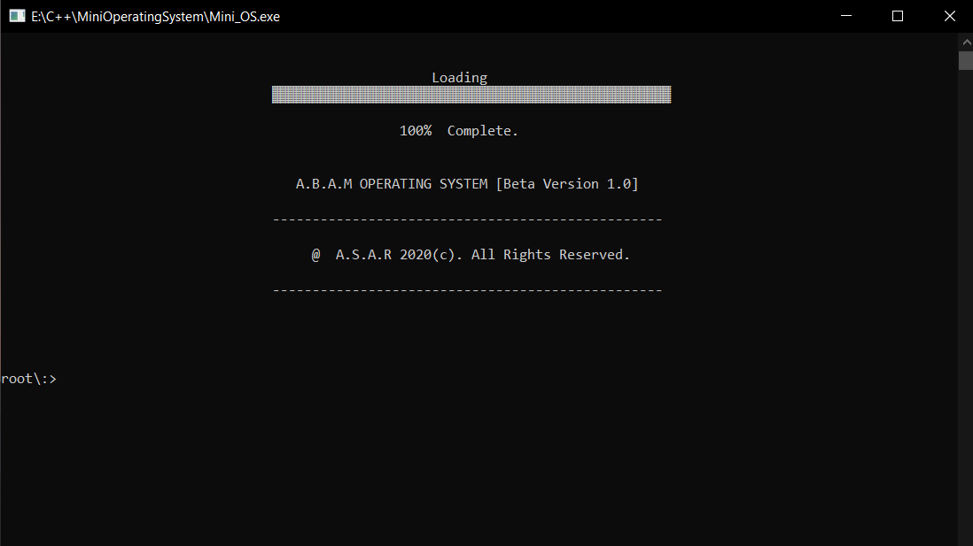Click the loading progress bar

tap(471, 94)
